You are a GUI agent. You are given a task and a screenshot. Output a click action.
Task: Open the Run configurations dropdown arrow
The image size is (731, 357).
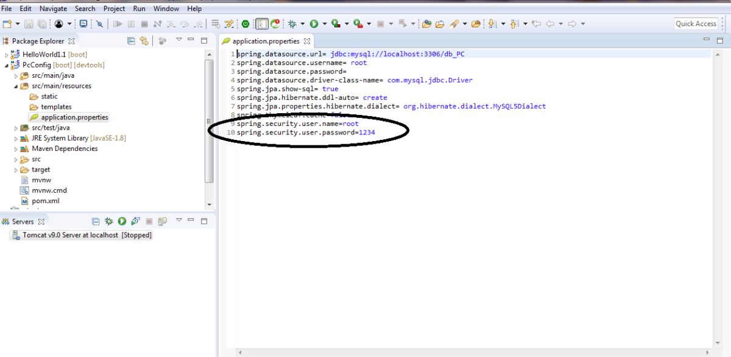[325, 24]
